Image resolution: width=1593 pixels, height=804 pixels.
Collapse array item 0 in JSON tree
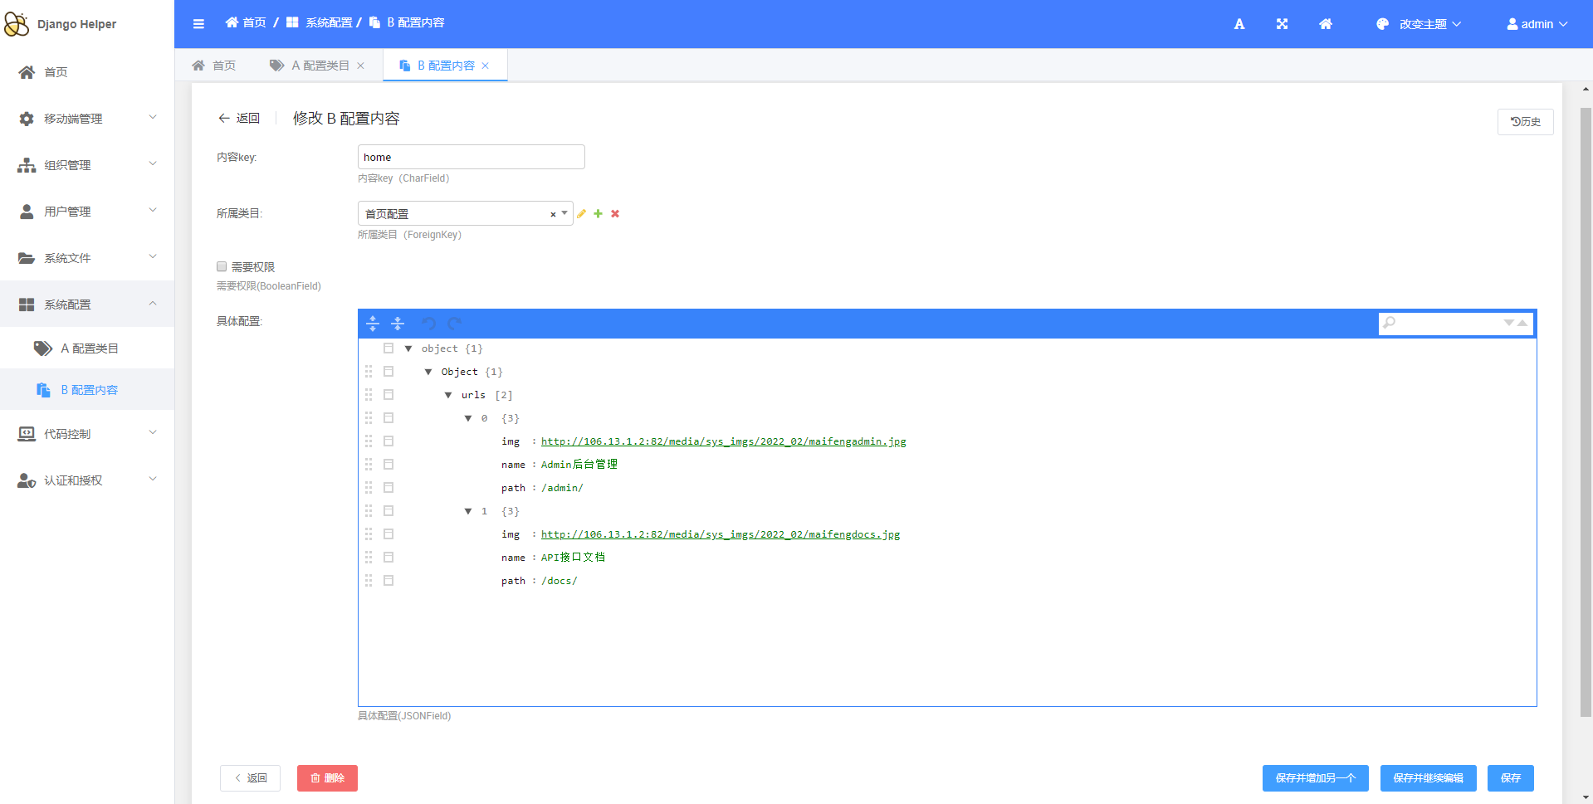pyautogui.click(x=468, y=418)
